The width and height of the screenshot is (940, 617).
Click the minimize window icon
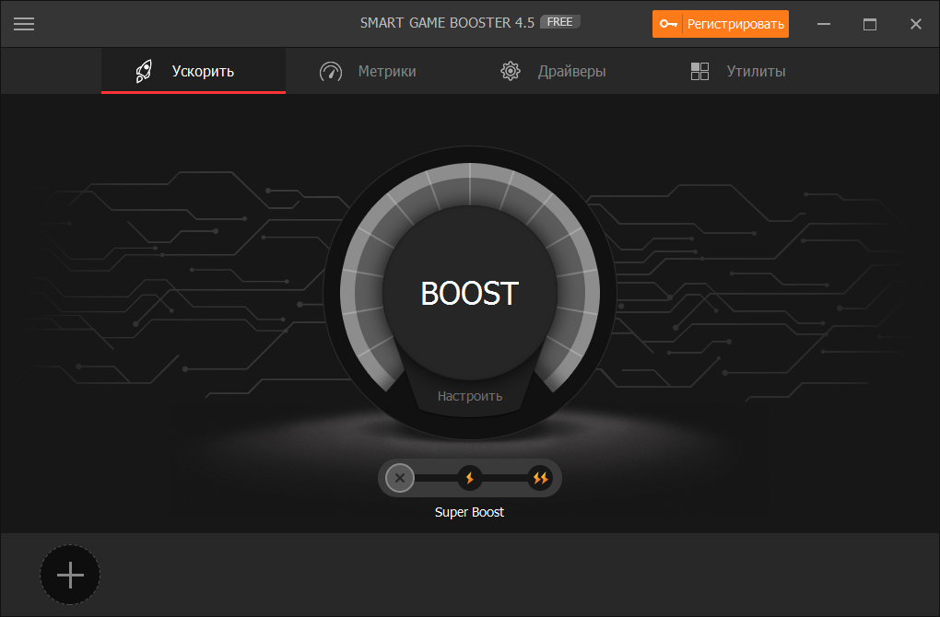pos(823,24)
